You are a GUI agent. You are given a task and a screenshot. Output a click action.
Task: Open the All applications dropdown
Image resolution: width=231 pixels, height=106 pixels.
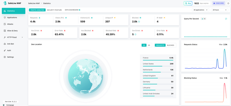click(x=200, y=10)
